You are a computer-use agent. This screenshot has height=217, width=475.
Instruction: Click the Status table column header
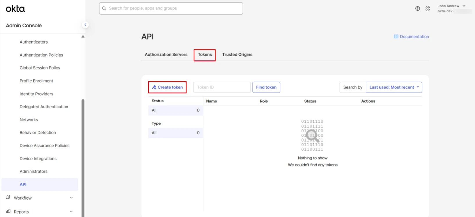tap(310, 101)
